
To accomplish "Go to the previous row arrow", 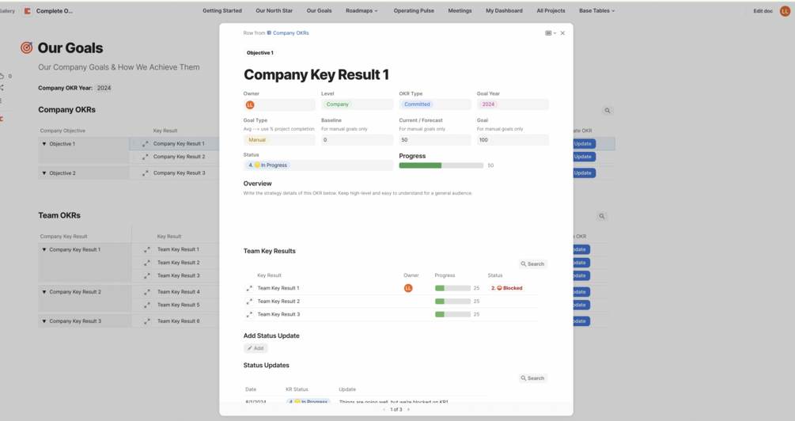I will (x=384, y=409).
